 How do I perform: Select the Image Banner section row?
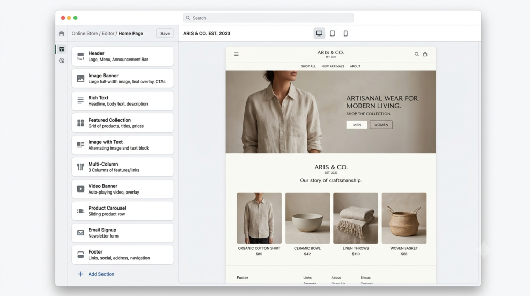tap(123, 78)
